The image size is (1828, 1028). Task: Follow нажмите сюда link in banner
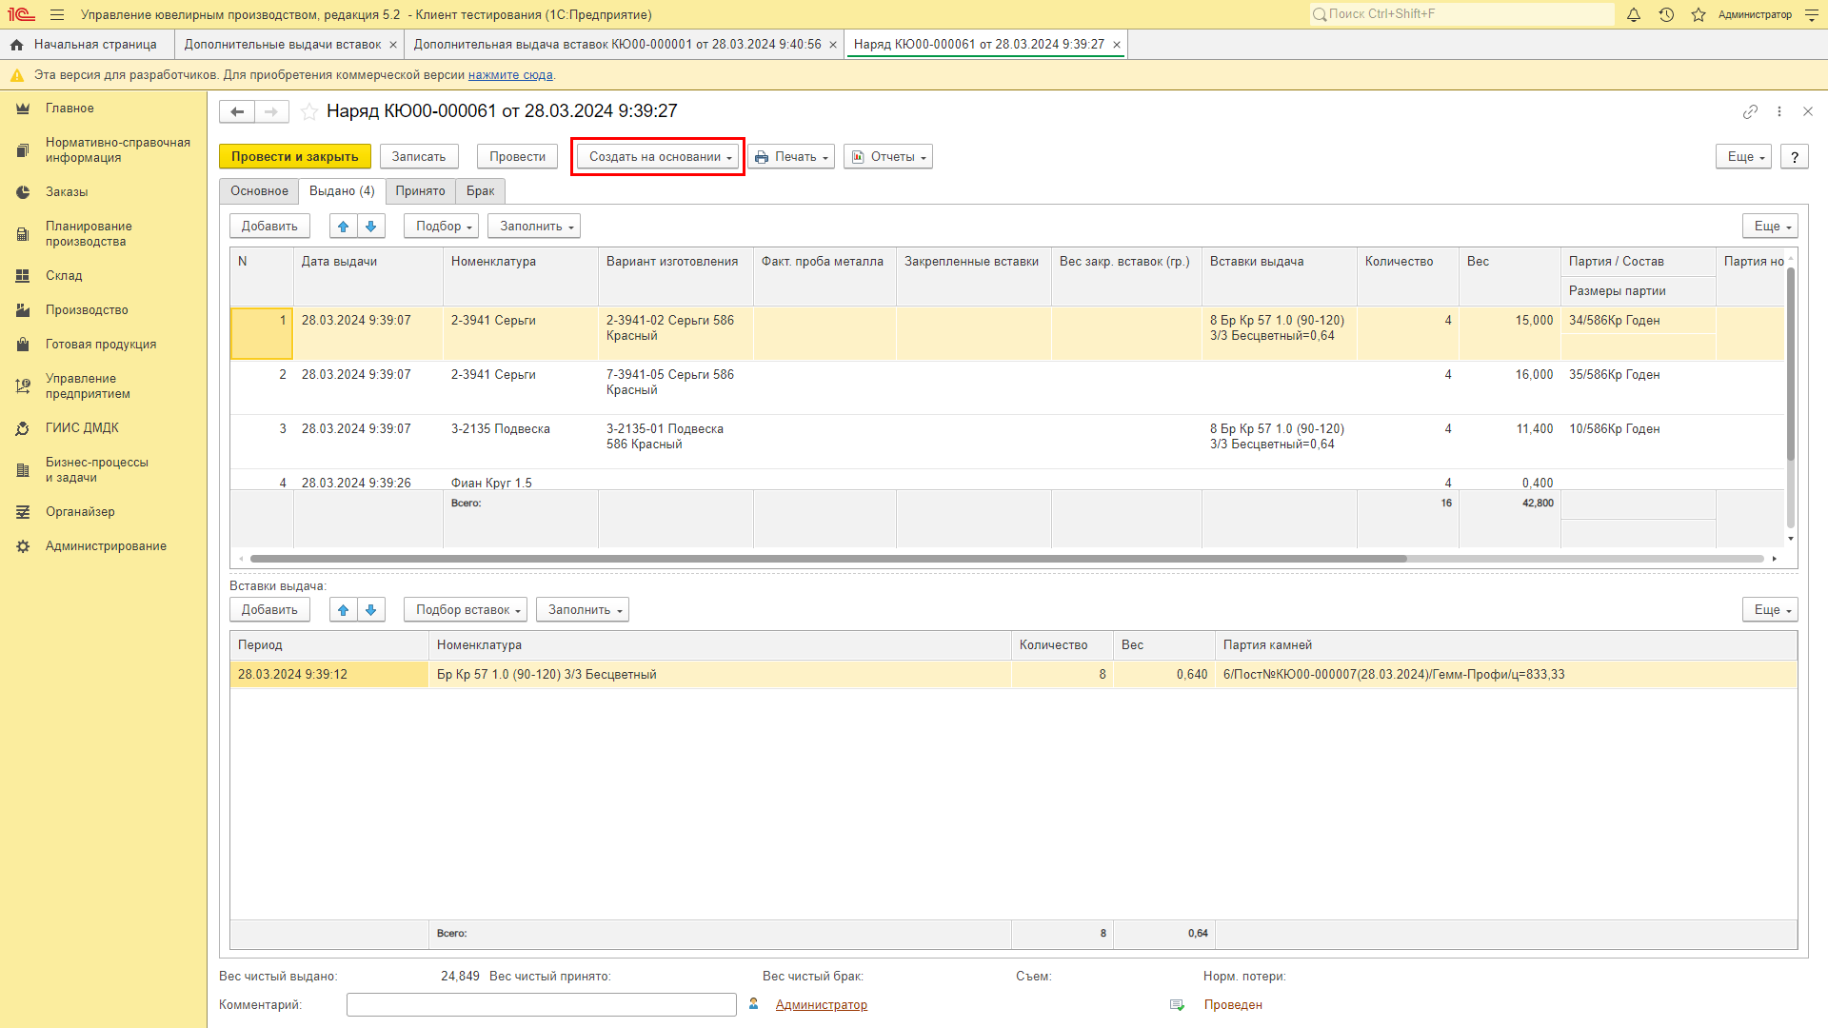tap(510, 75)
